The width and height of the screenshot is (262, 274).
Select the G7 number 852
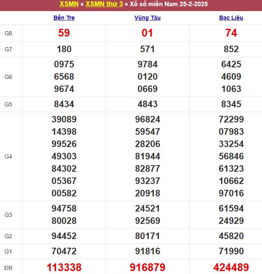[x=231, y=49]
